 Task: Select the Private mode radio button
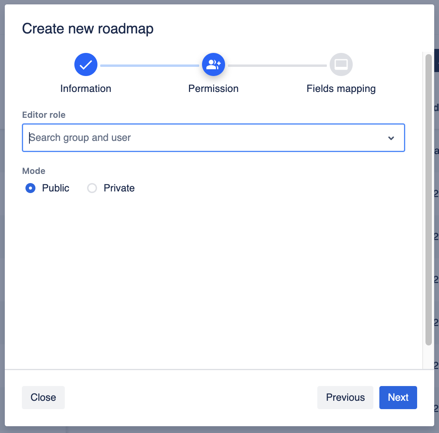tap(92, 188)
